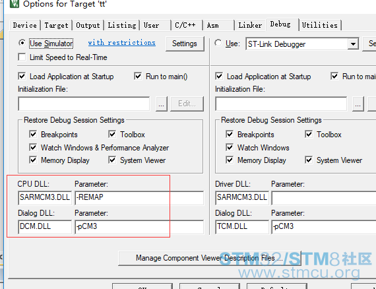Open the 'with restrictions' link

point(121,43)
